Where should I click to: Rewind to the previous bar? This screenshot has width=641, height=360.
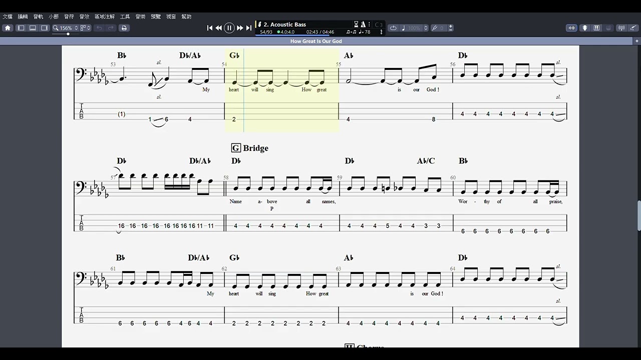click(219, 28)
